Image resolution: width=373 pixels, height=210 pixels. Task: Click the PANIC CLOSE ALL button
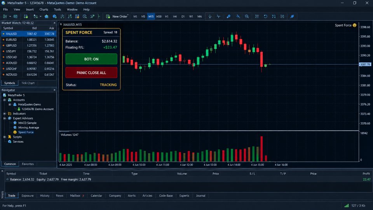91,73
